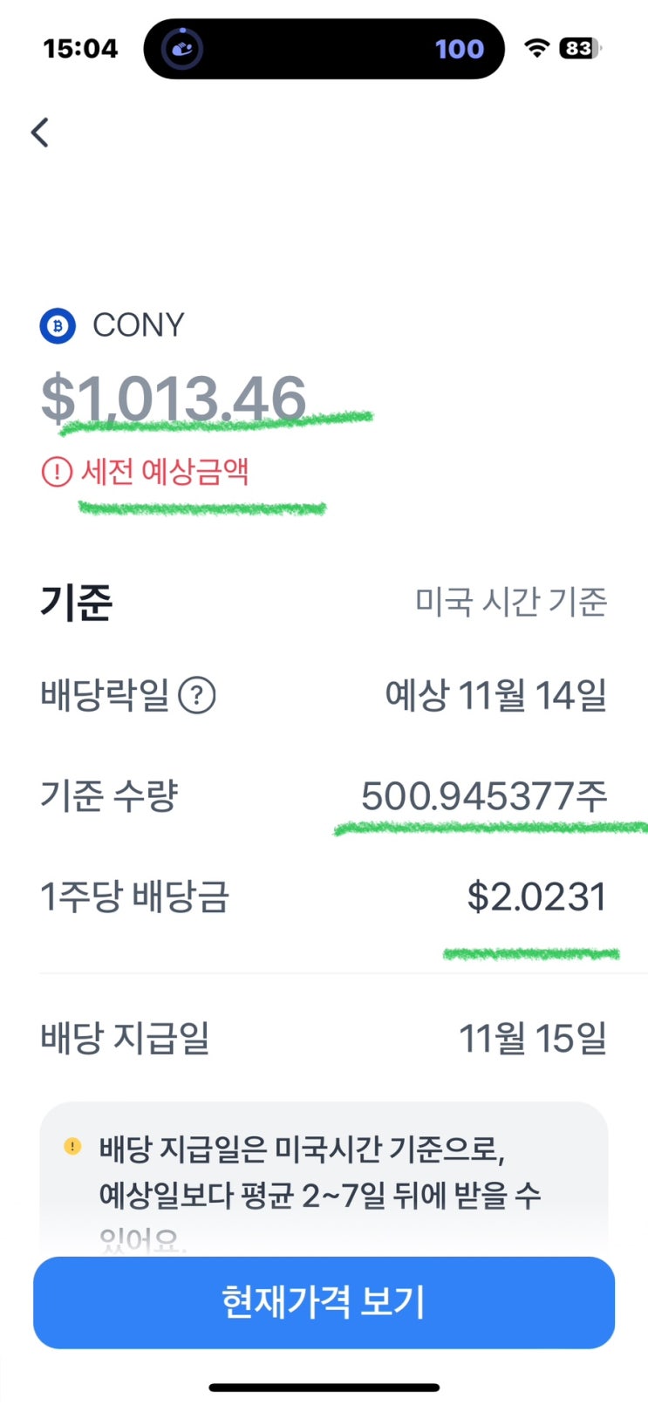This screenshot has width=648, height=1405.
Task: Tap the 예상 11월 14일 date
Action: (495, 696)
